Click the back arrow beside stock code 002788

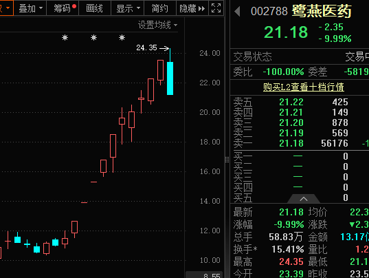(x=237, y=11)
